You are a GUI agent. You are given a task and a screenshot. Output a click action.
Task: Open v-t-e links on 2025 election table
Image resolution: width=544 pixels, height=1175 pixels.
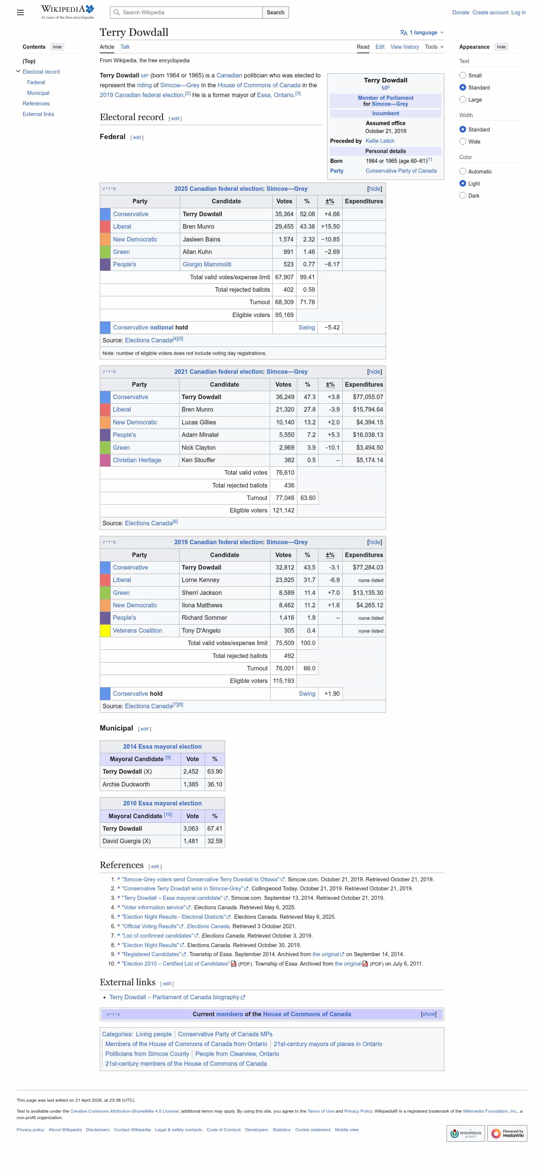click(x=109, y=189)
